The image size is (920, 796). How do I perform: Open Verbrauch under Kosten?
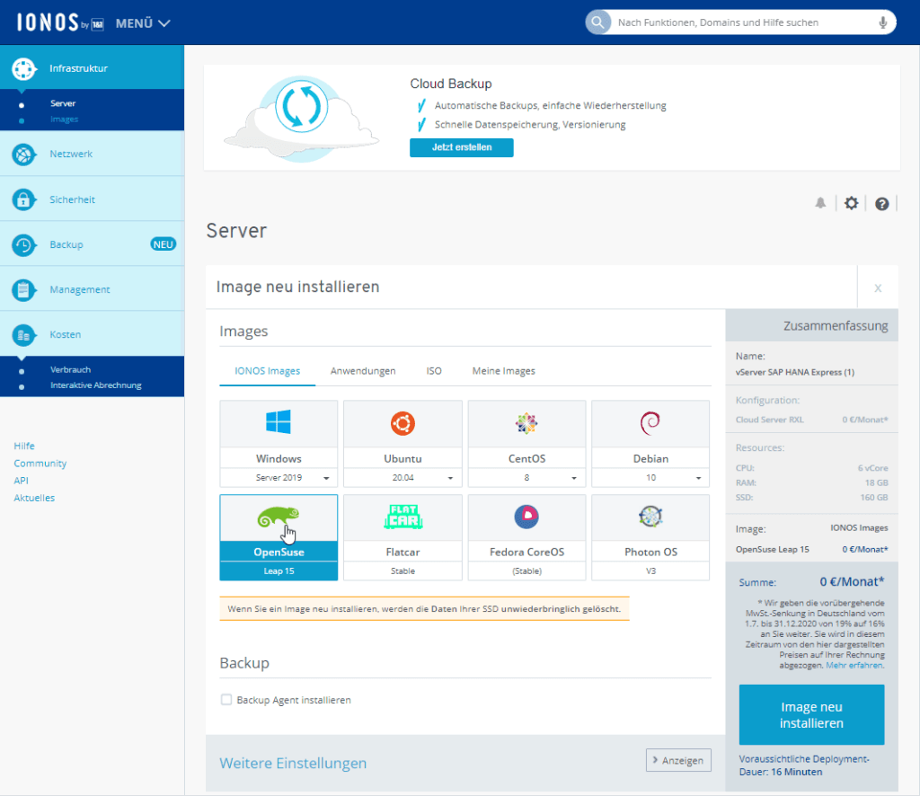point(70,369)
